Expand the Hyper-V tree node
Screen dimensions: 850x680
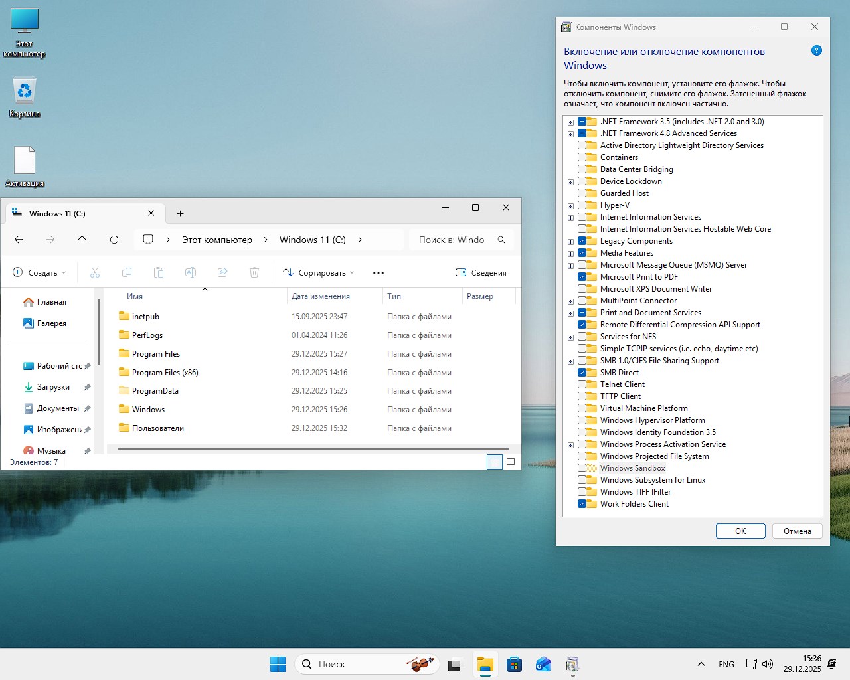[570, 206]
